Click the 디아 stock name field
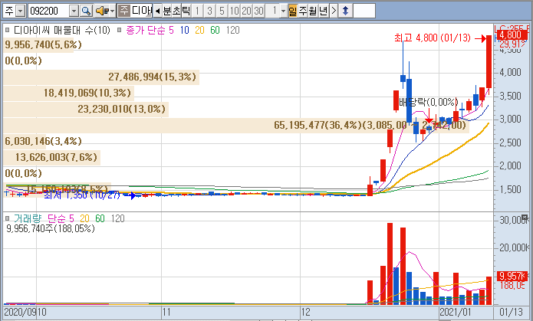This screenshot has height=321, width=533. (x=142, y=11)
